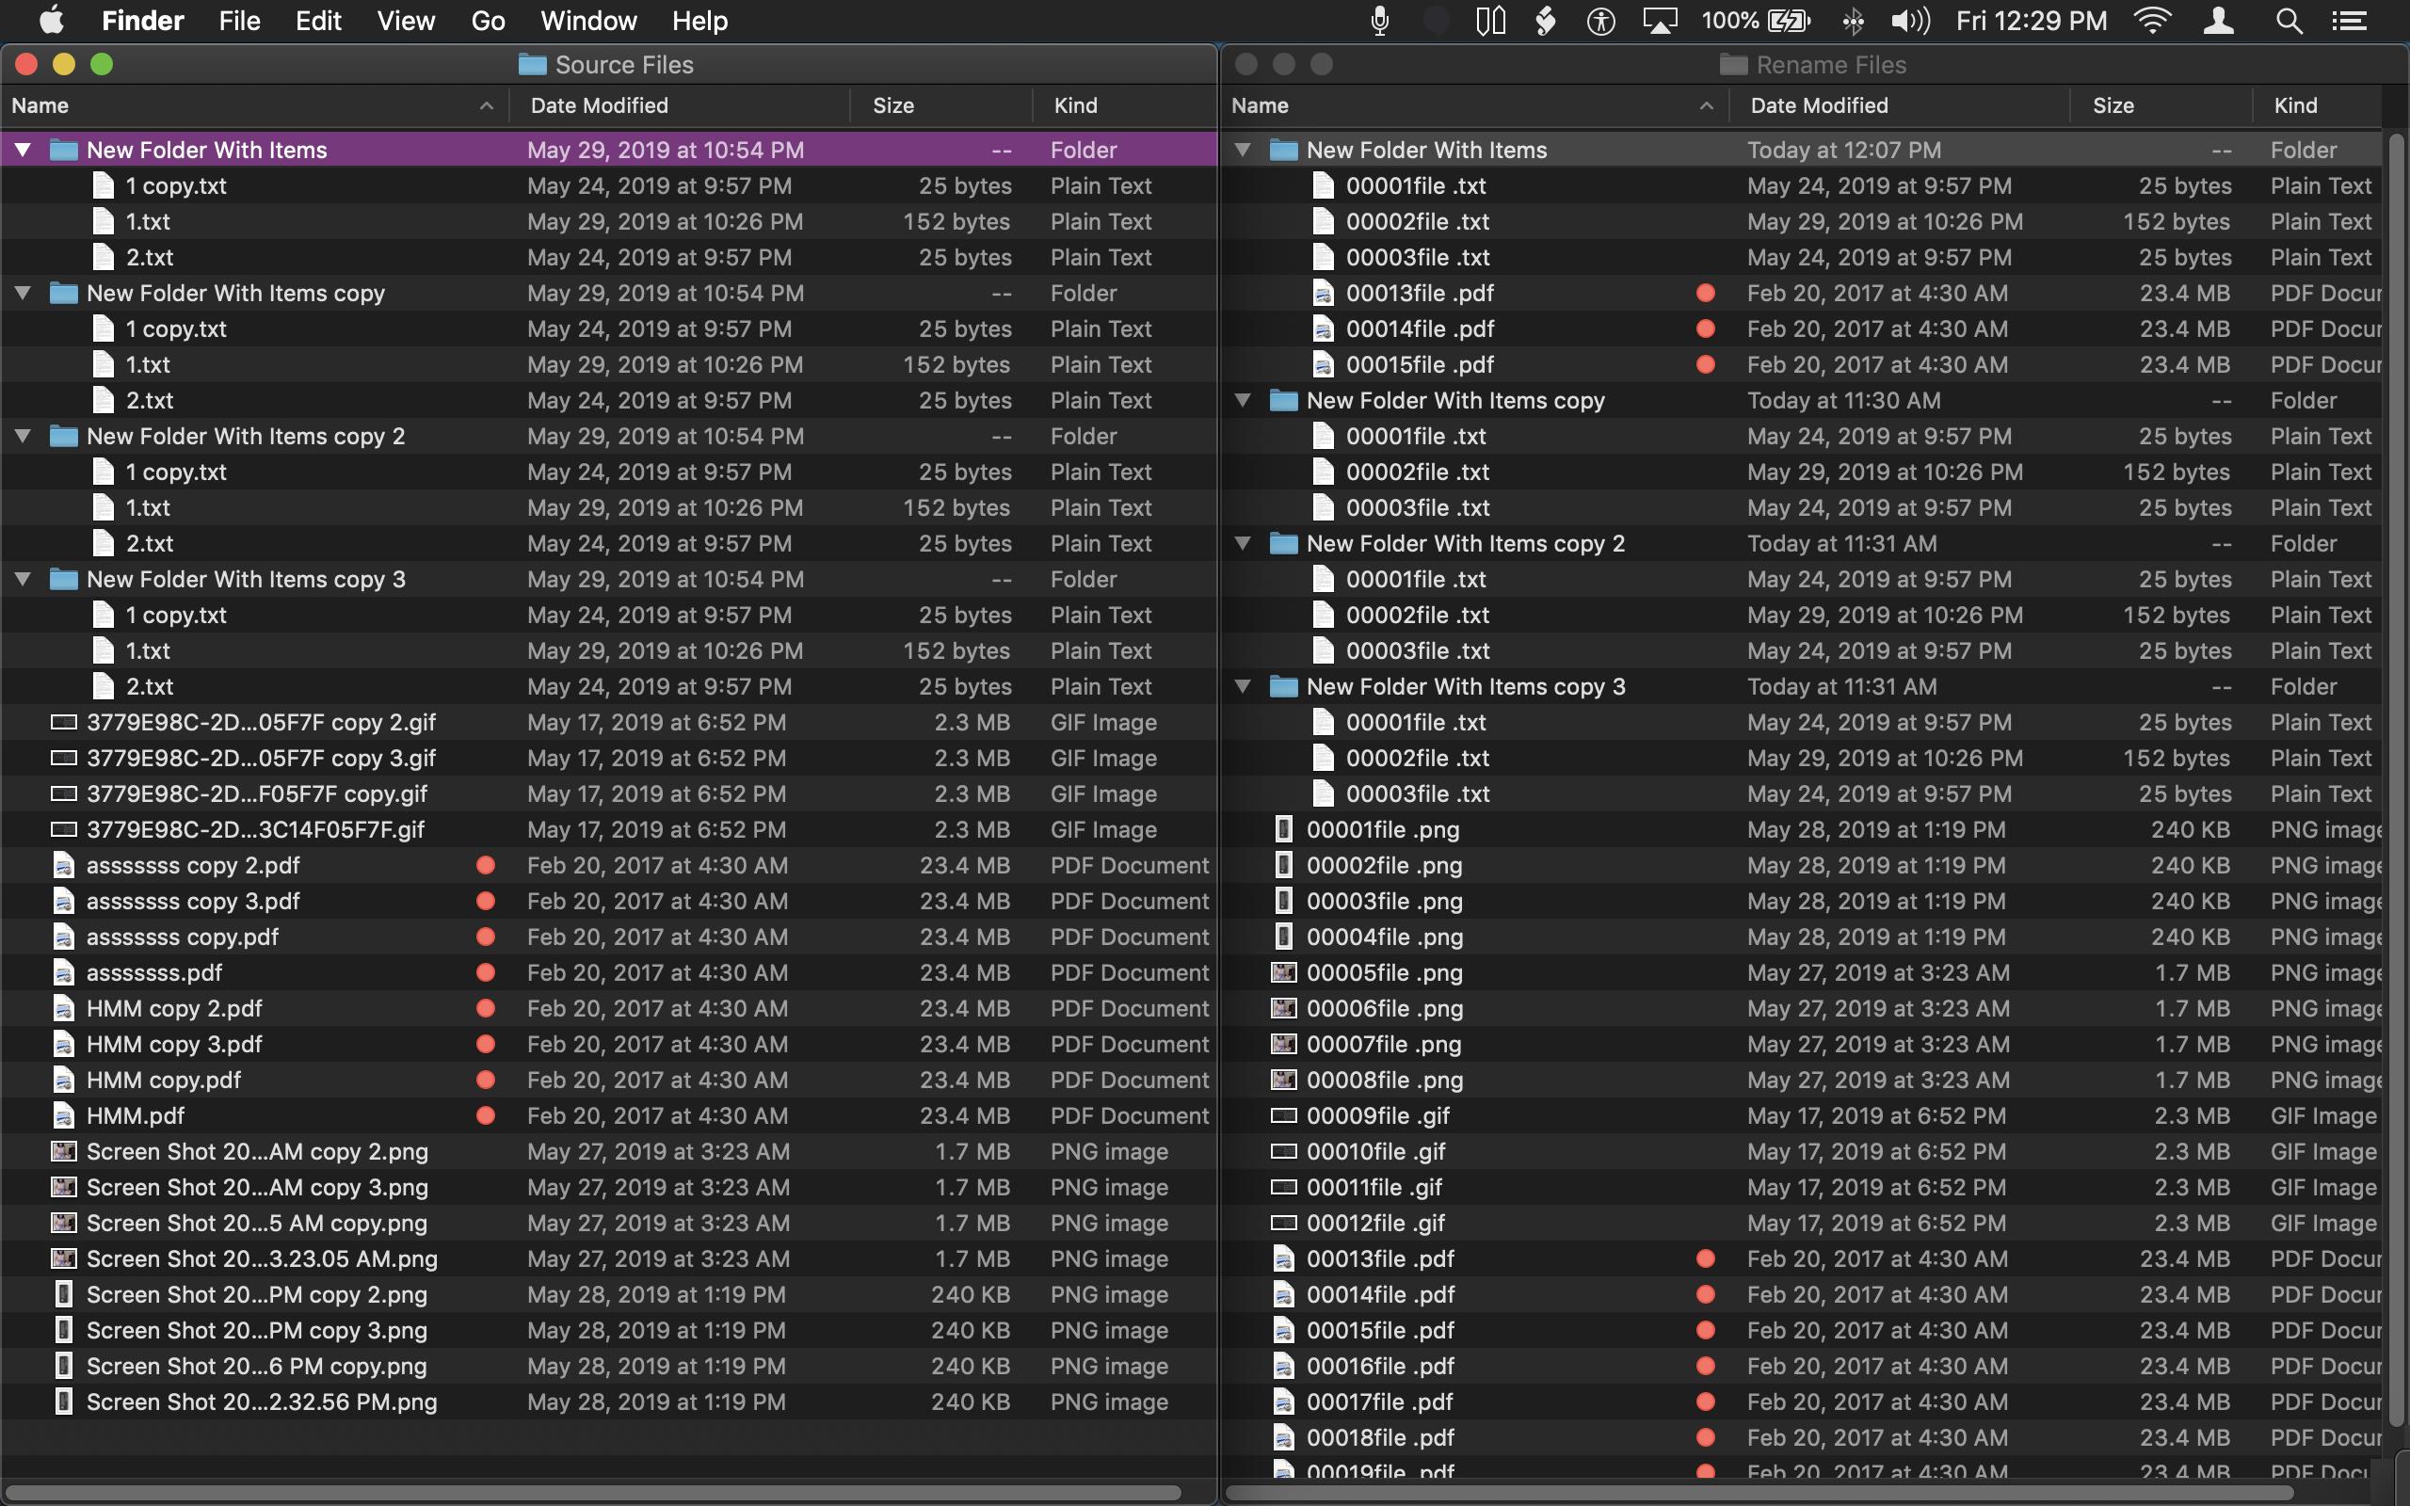Select 00003file .png in Rename Files
The height and width of the screenshot is (1506, 2410).
click(x=1802, y=902)
